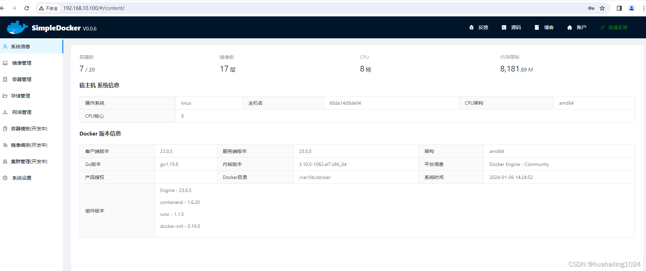Click the 存储管理 folder icon
The width and height of the screenshot is (646, 271).
pos(5,96)
